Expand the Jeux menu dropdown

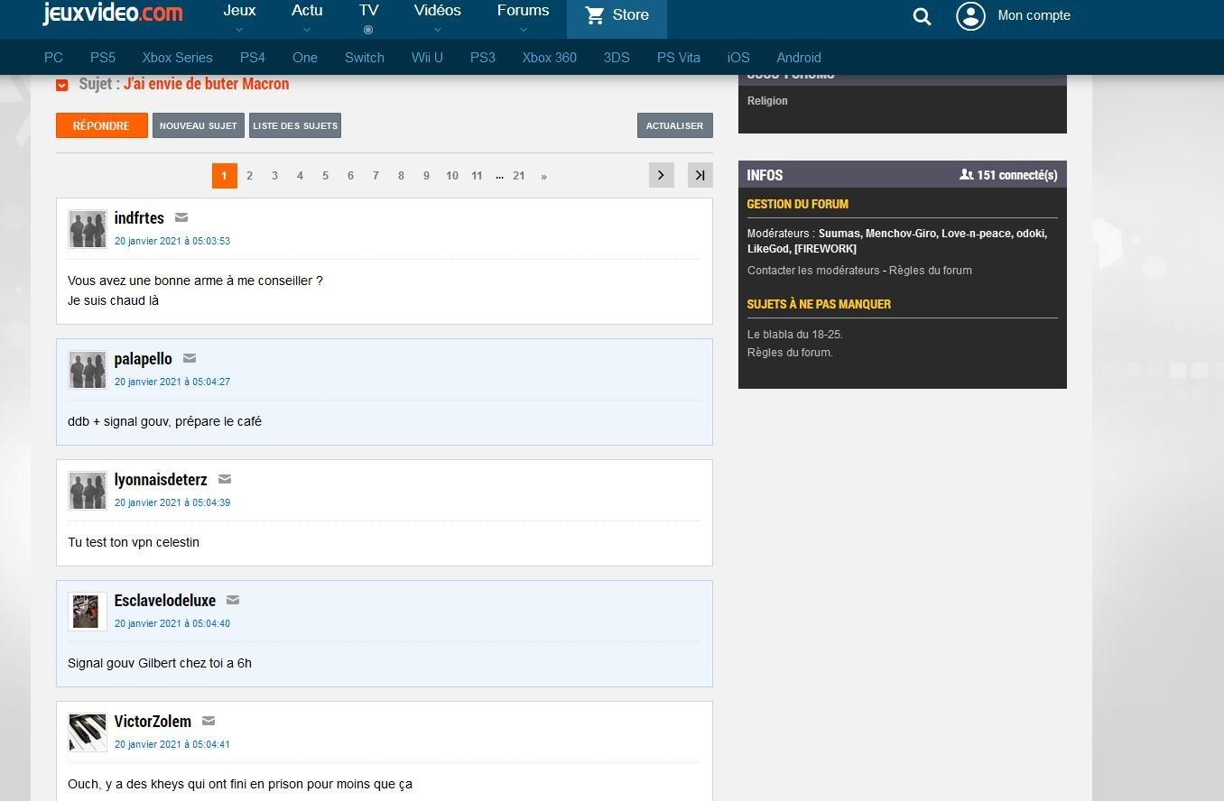pyautogui.click(x=239, y=18)
